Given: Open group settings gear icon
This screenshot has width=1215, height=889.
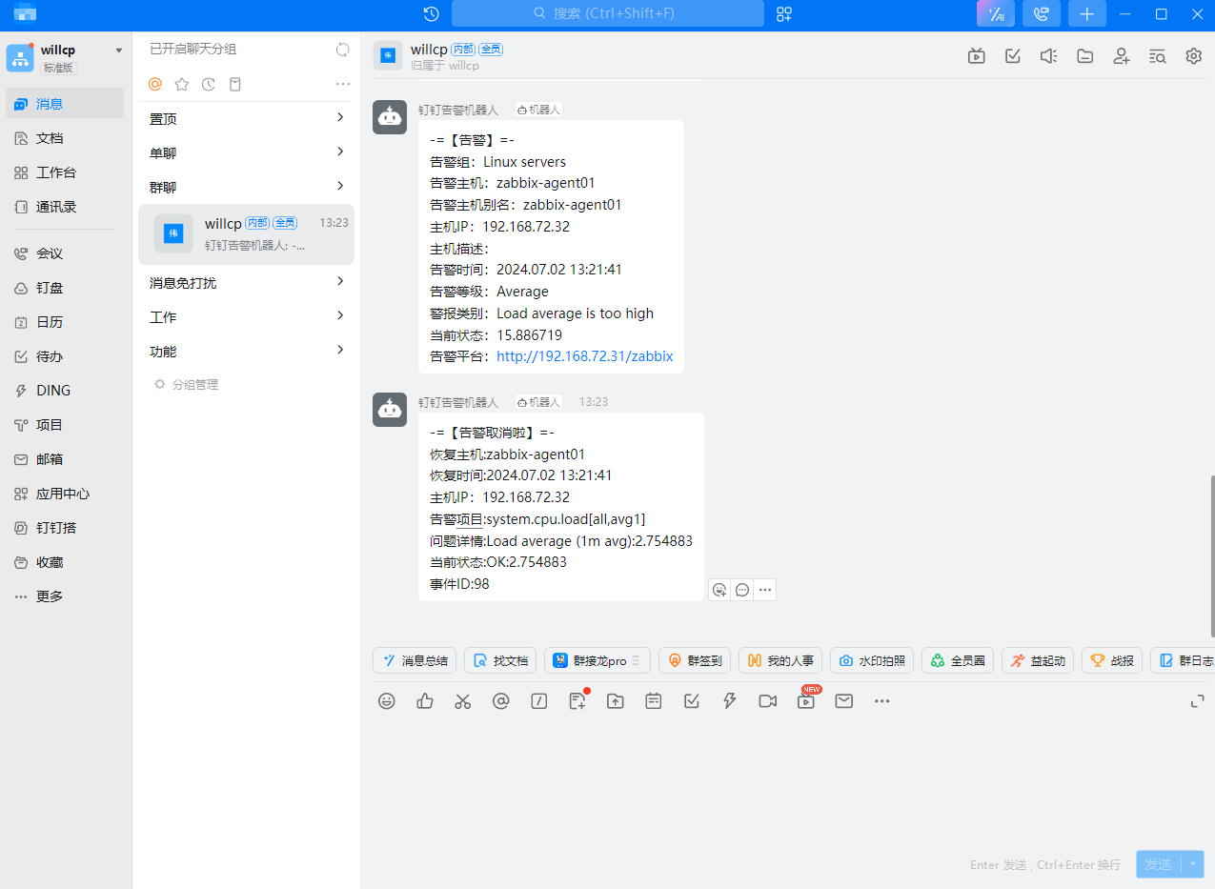Looking at the screenshot, I should [x=1194, y=56].
